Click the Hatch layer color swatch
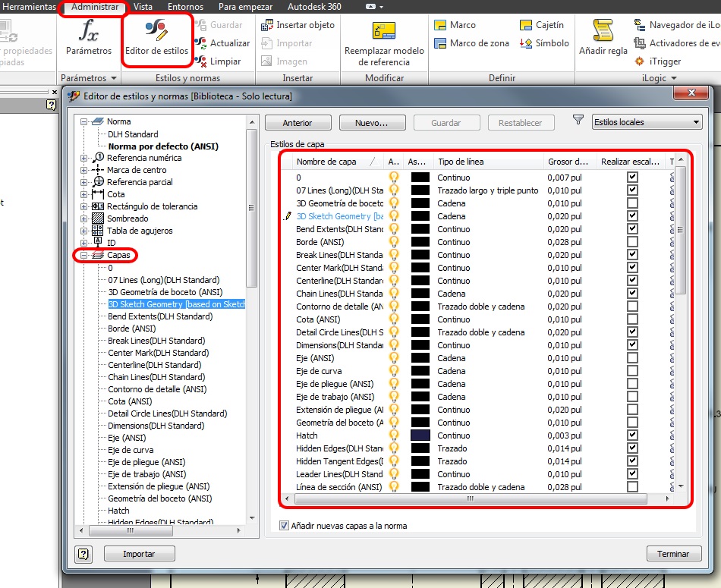 (x=420, y=435)
